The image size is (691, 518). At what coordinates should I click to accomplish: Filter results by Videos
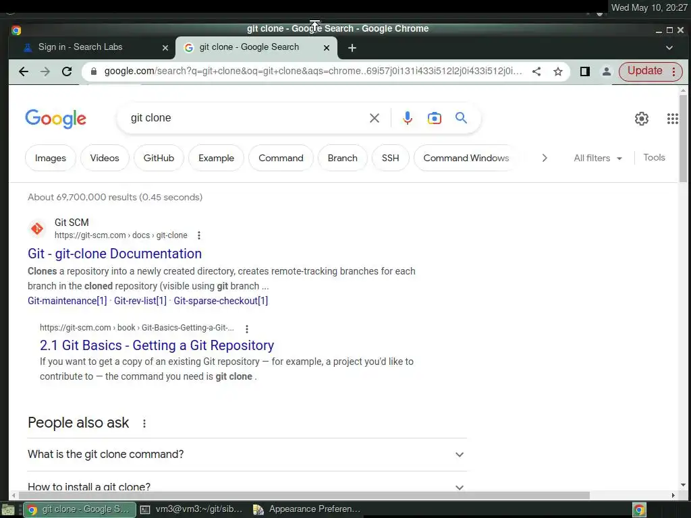coord(105,158)
